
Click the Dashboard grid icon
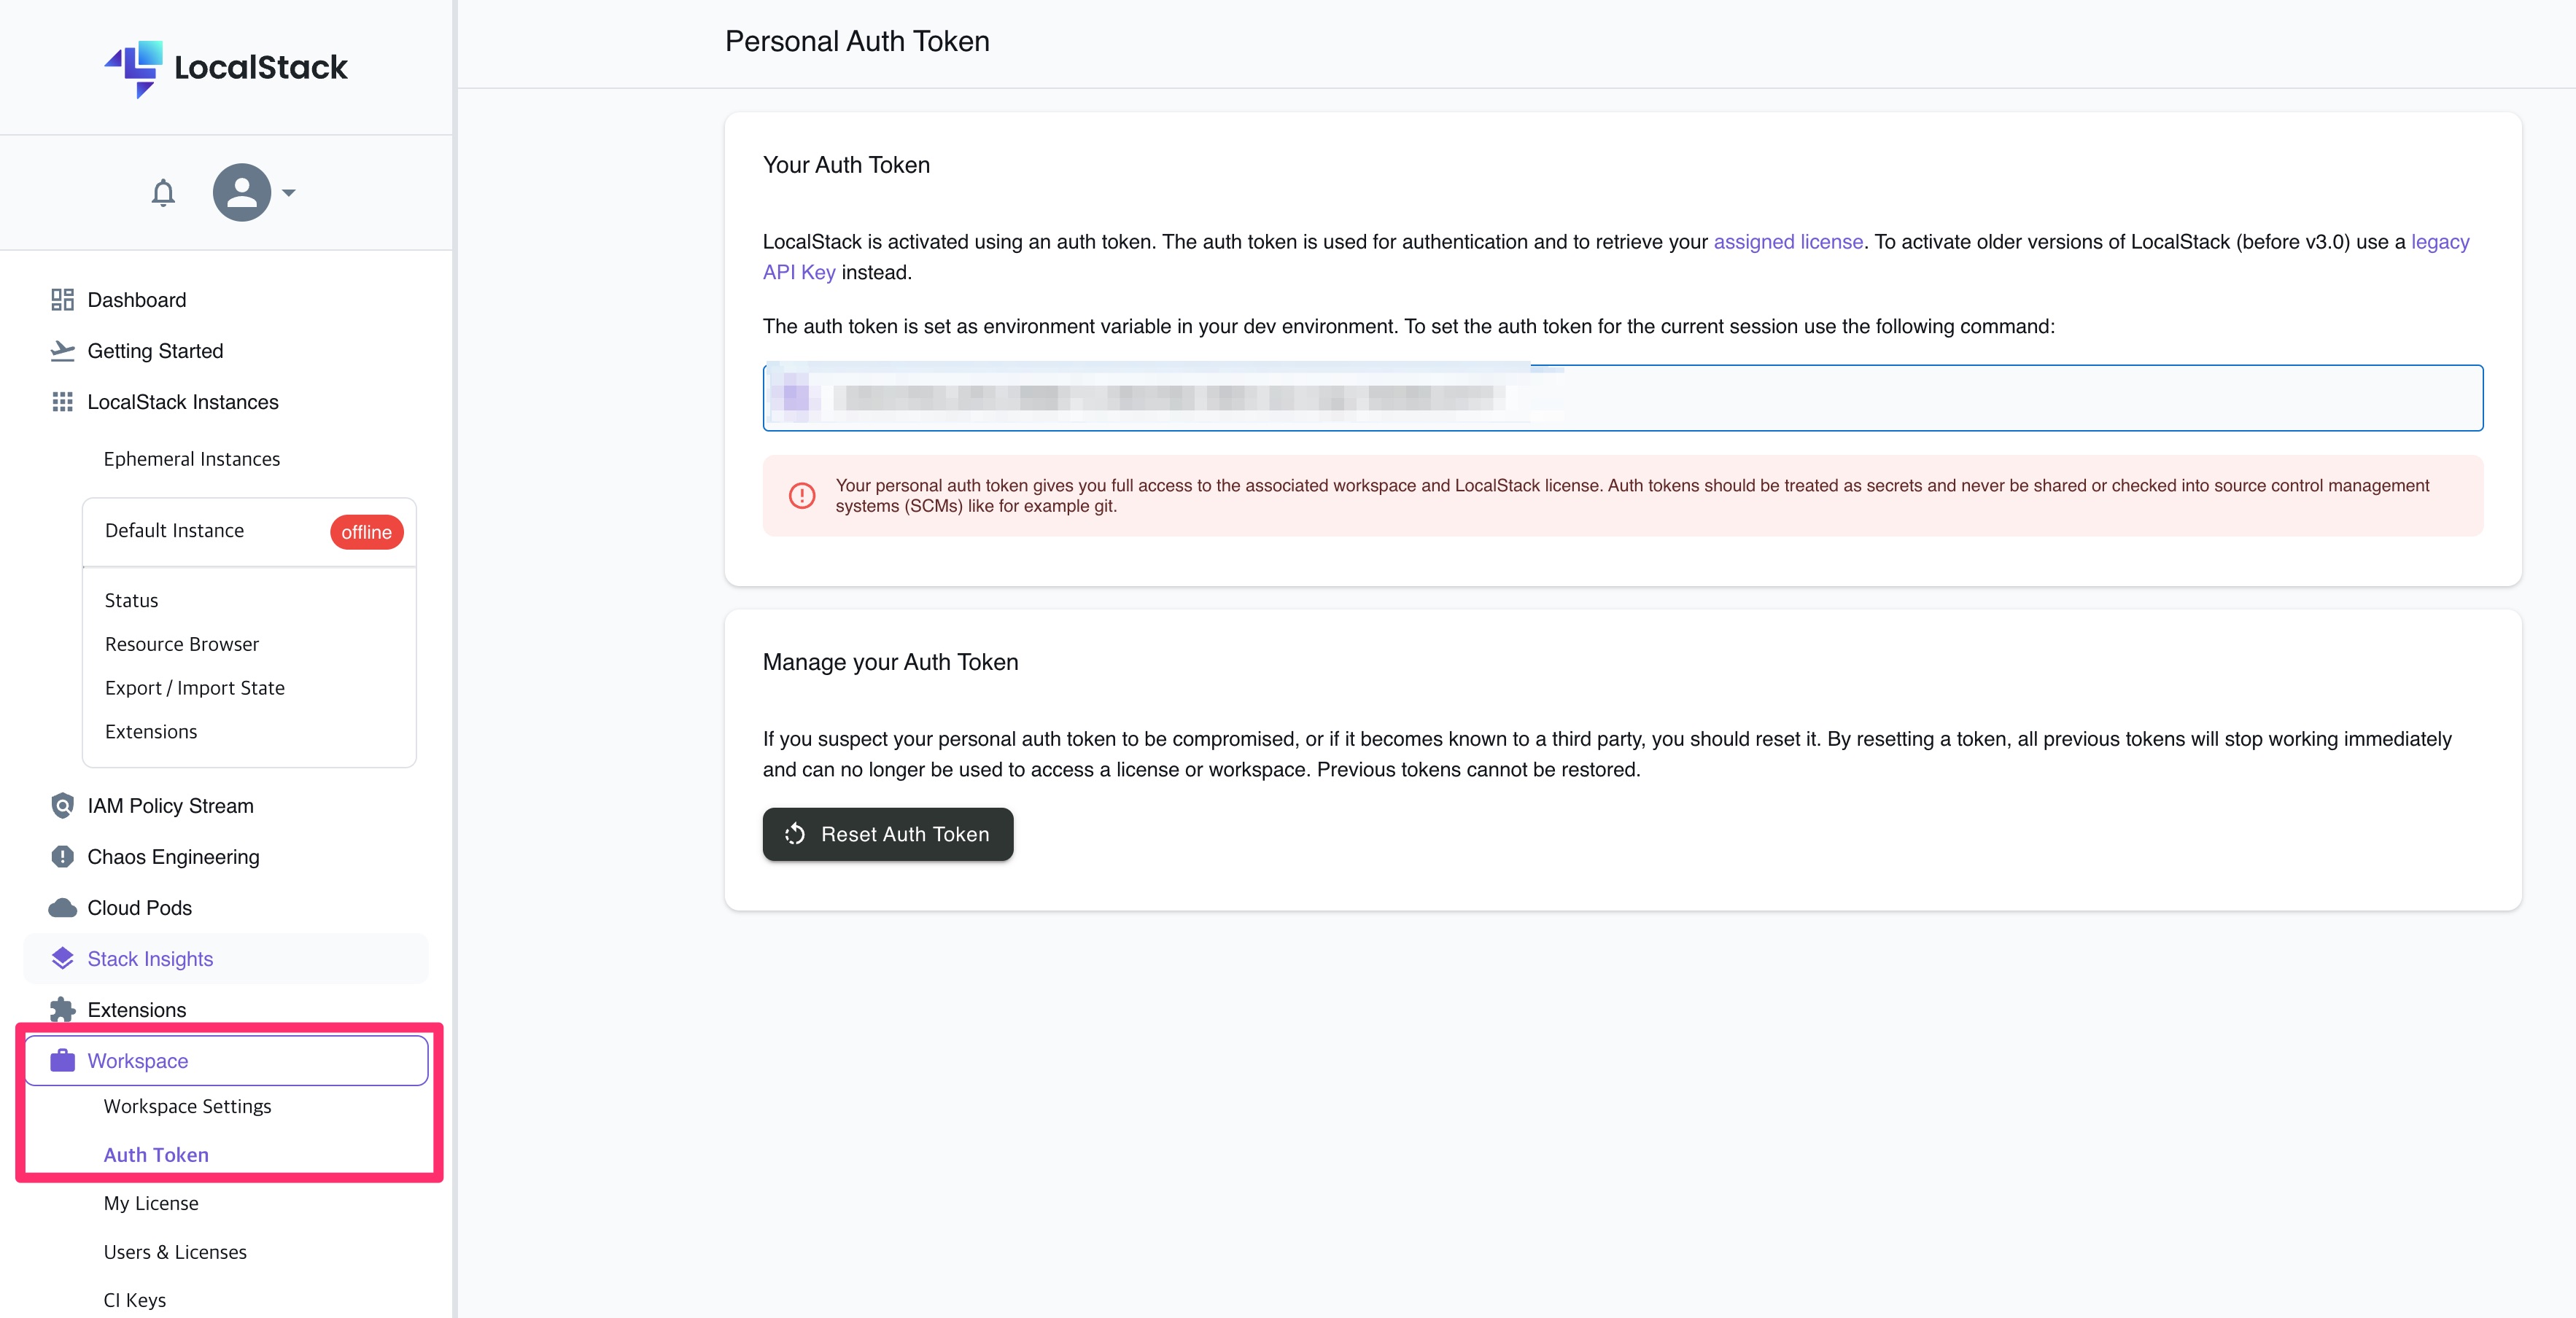[x=62, y=300]
